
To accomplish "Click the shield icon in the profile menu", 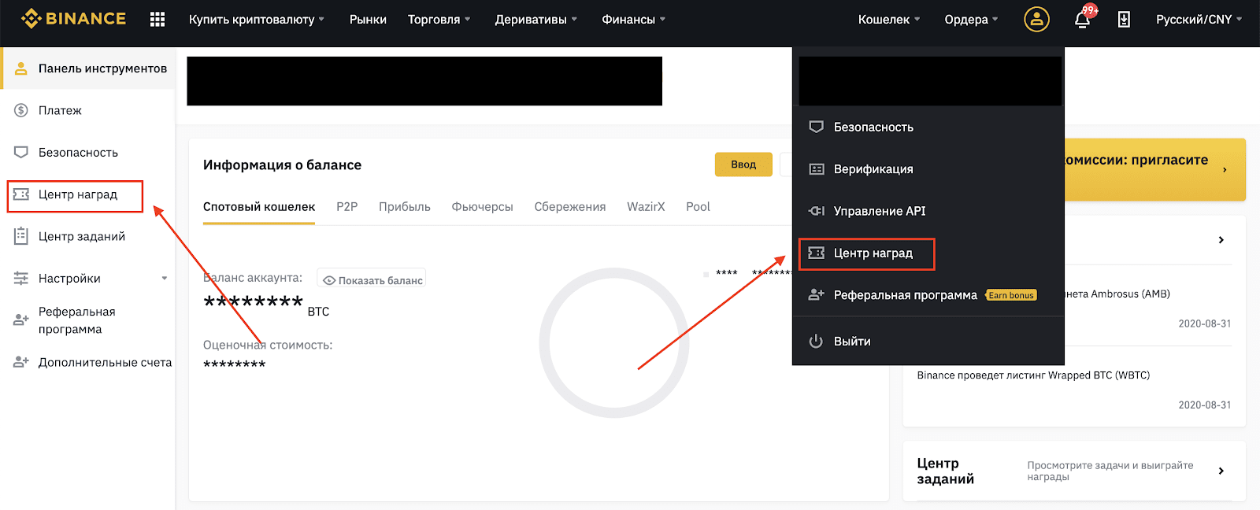I will click(x=817, y=127).
